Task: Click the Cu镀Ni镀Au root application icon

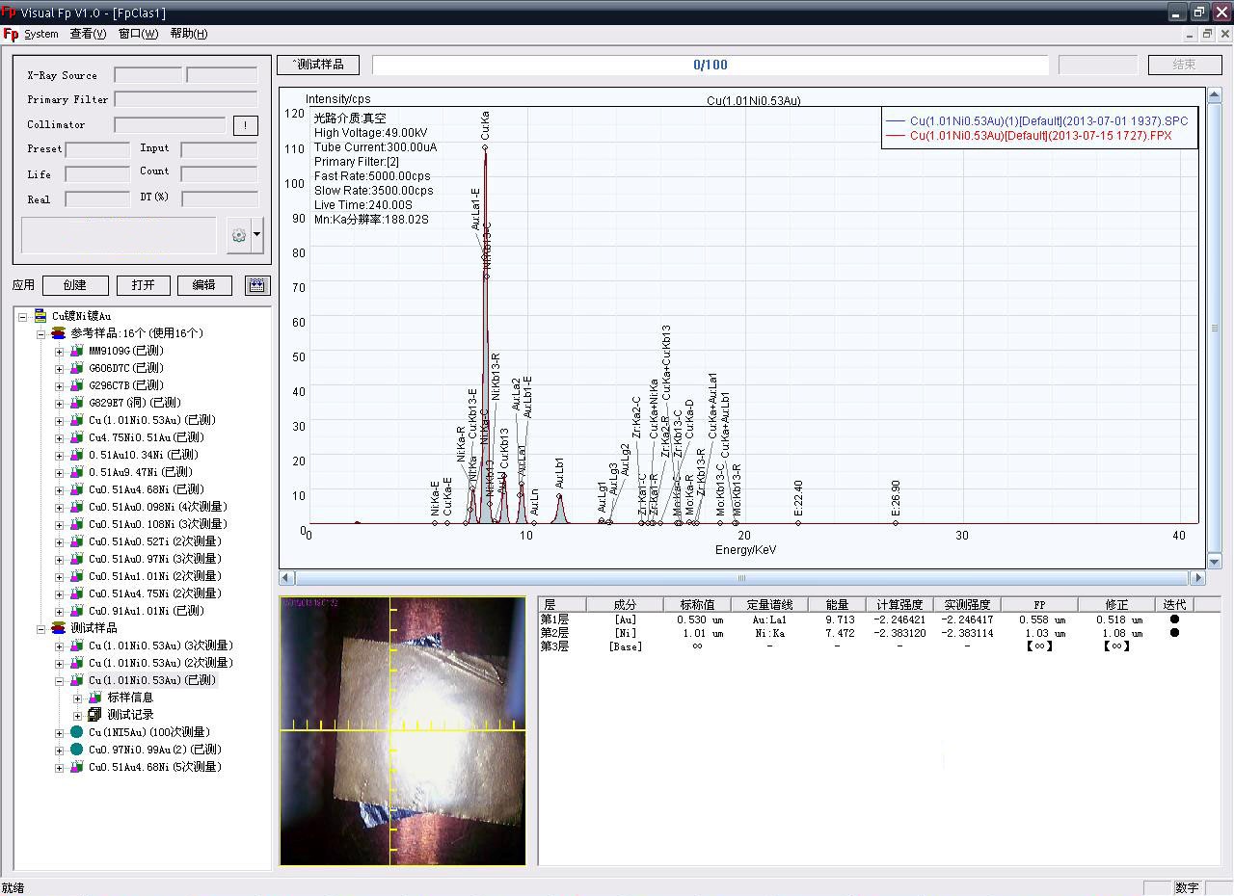Action: (x=40, y=315)
